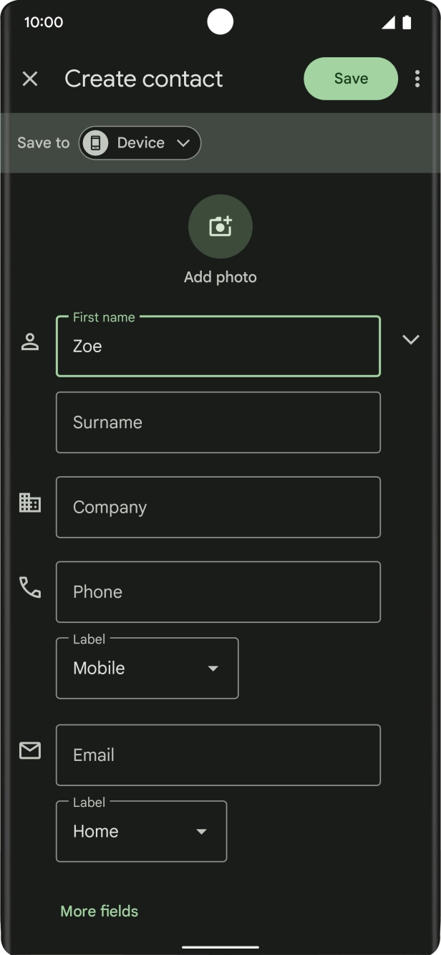Tap the company building icon
This screenshot has height=955, width=441.
coord(30,503)
